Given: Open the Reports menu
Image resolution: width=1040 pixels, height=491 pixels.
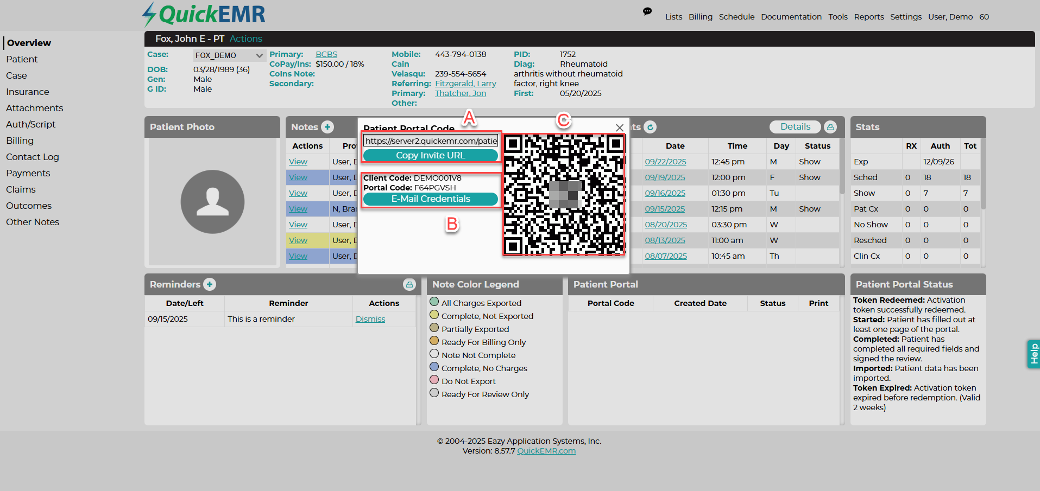Looking at the screenshot, I should point(869,17).
